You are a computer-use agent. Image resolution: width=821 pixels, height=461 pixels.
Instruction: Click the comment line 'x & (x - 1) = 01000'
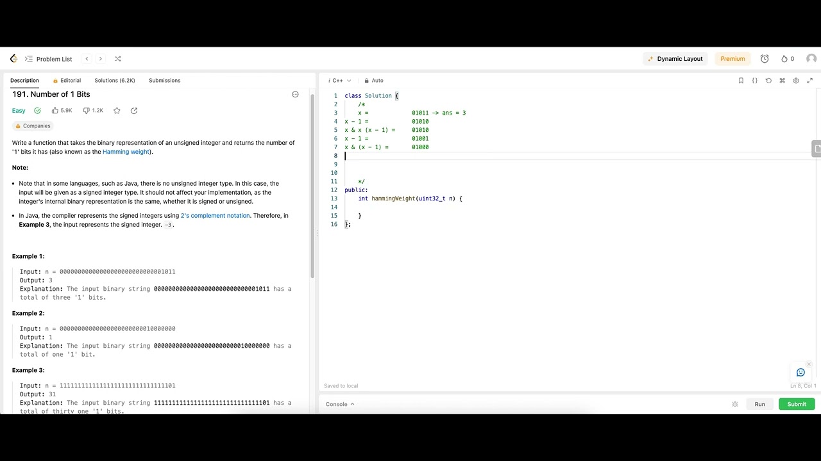[386, 147]
